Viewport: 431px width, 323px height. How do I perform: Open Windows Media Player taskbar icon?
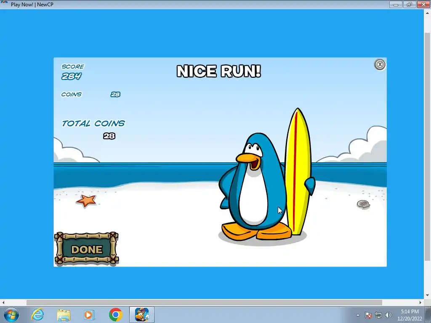click(x=88, y=315)
